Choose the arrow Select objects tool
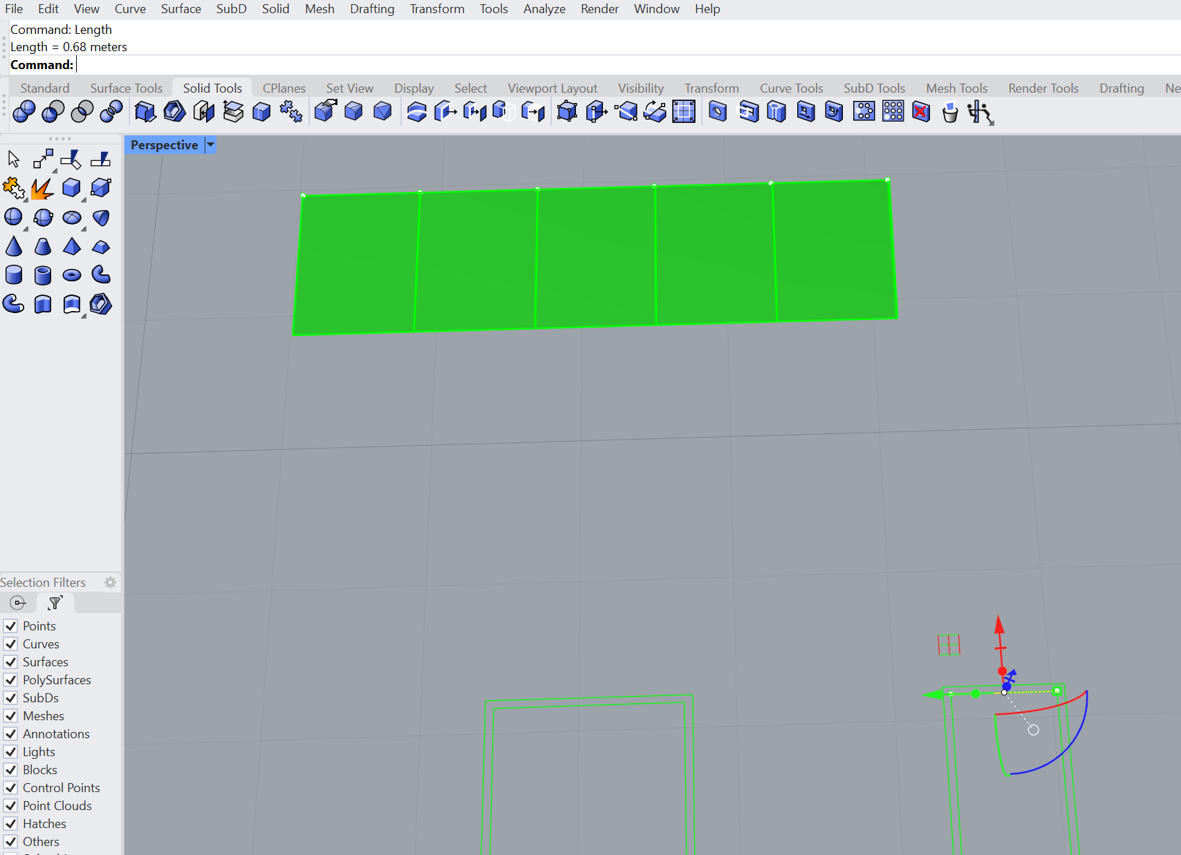 pyautogui.click(x=13, y=159)
